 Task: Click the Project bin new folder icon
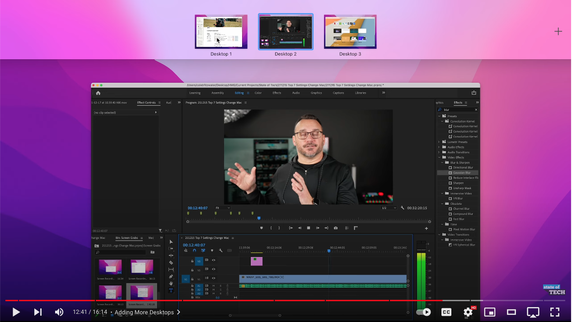152,252
